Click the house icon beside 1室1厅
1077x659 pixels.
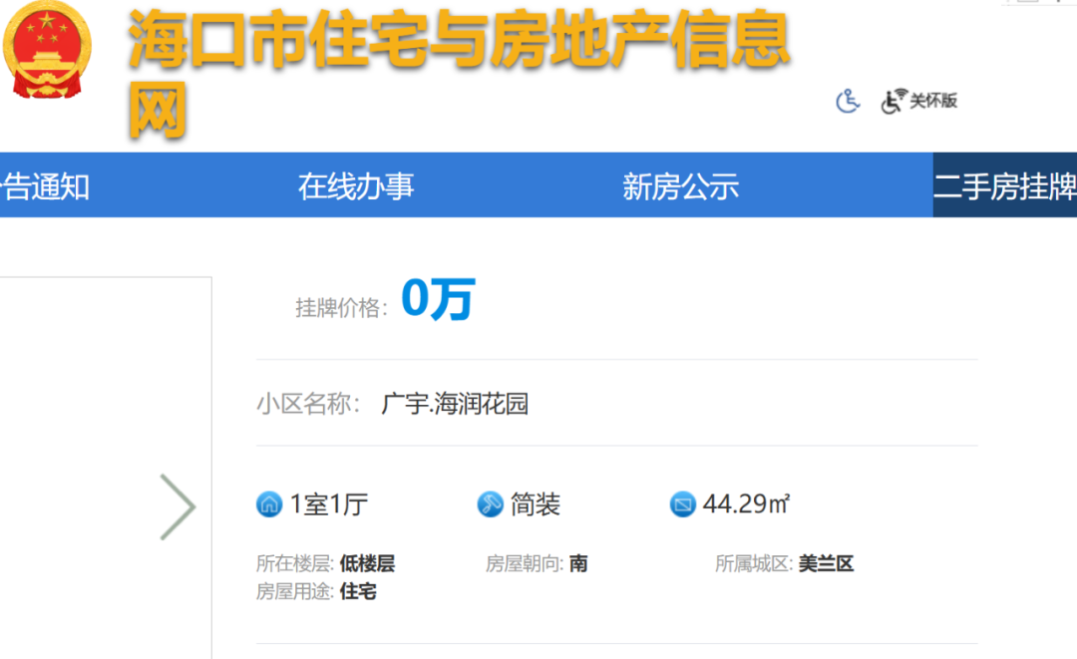pos(268,504)
